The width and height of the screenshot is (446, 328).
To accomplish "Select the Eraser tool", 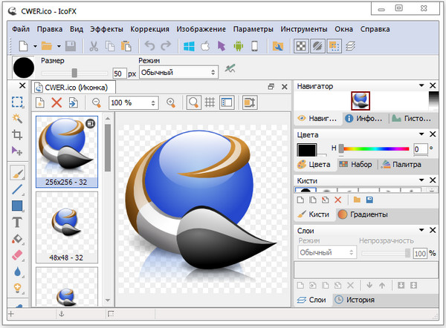I will click(x=18, y=255).
